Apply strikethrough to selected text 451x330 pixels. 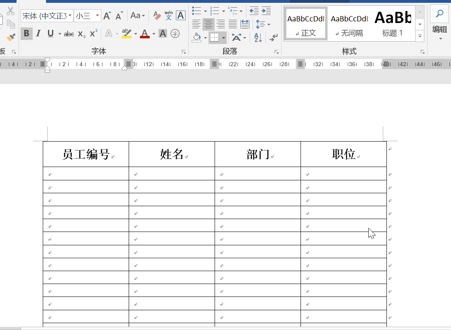point(69,34)
